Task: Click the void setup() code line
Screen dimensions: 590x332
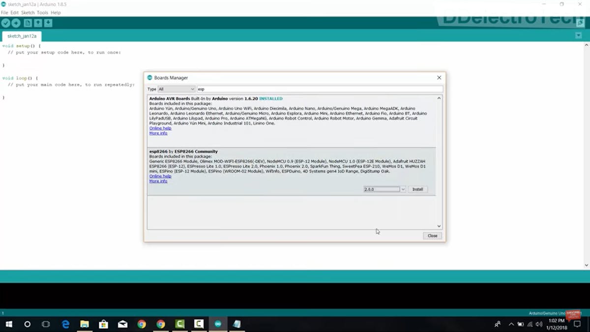Action: point(22,46)
